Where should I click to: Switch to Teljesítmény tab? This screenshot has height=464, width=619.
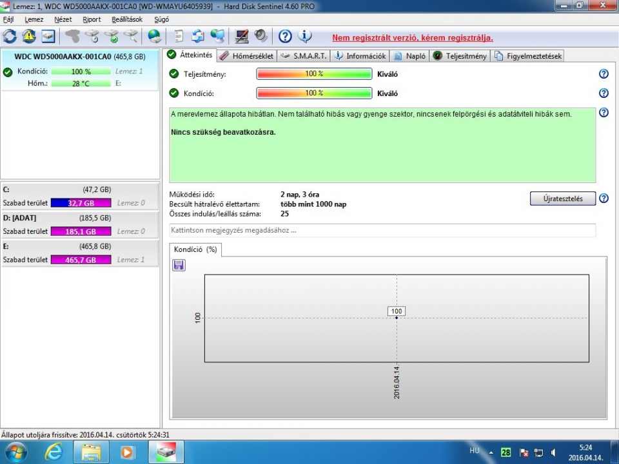pos(460,56)
